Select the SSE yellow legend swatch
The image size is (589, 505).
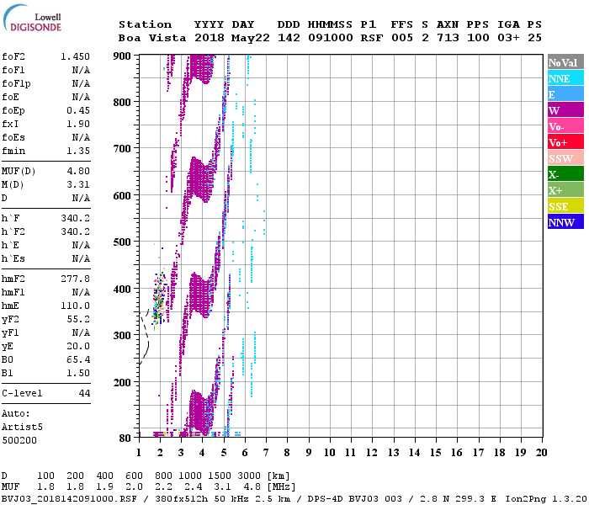pos(565,206)
